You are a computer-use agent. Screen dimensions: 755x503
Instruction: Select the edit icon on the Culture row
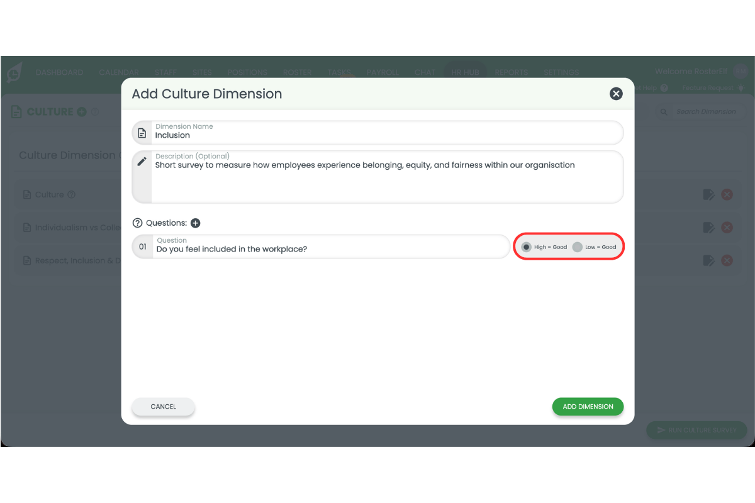tap(708, 194)
